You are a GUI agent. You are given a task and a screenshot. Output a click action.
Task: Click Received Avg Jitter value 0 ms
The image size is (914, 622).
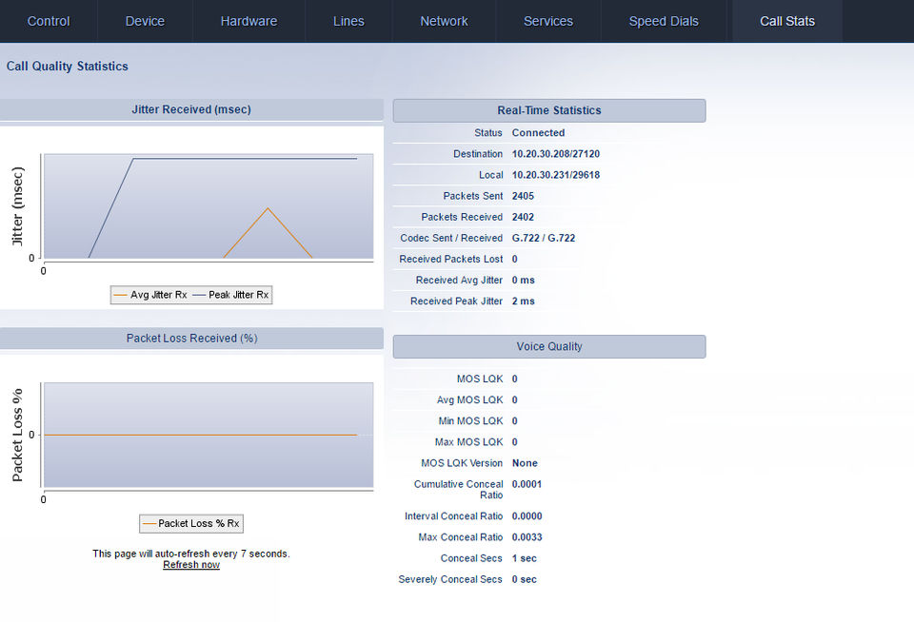tap(523, 281)
